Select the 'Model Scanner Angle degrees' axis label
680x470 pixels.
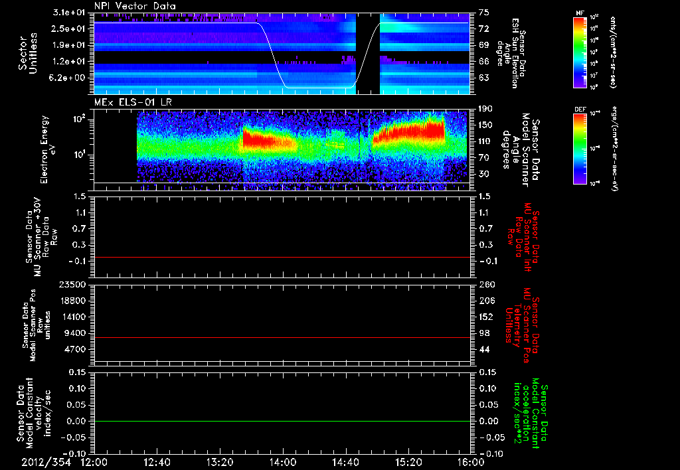pyautogui.click(x=521, y=149)
